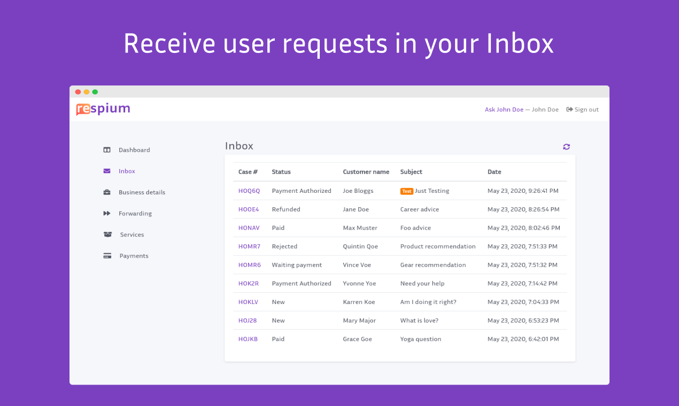Click the Sign out arrow icon

570,110
